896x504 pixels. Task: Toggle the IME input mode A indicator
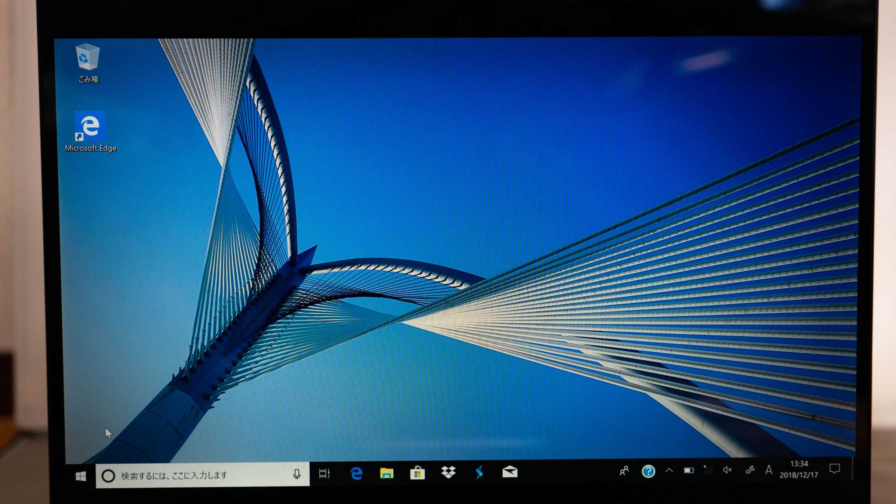click(768, 470)
